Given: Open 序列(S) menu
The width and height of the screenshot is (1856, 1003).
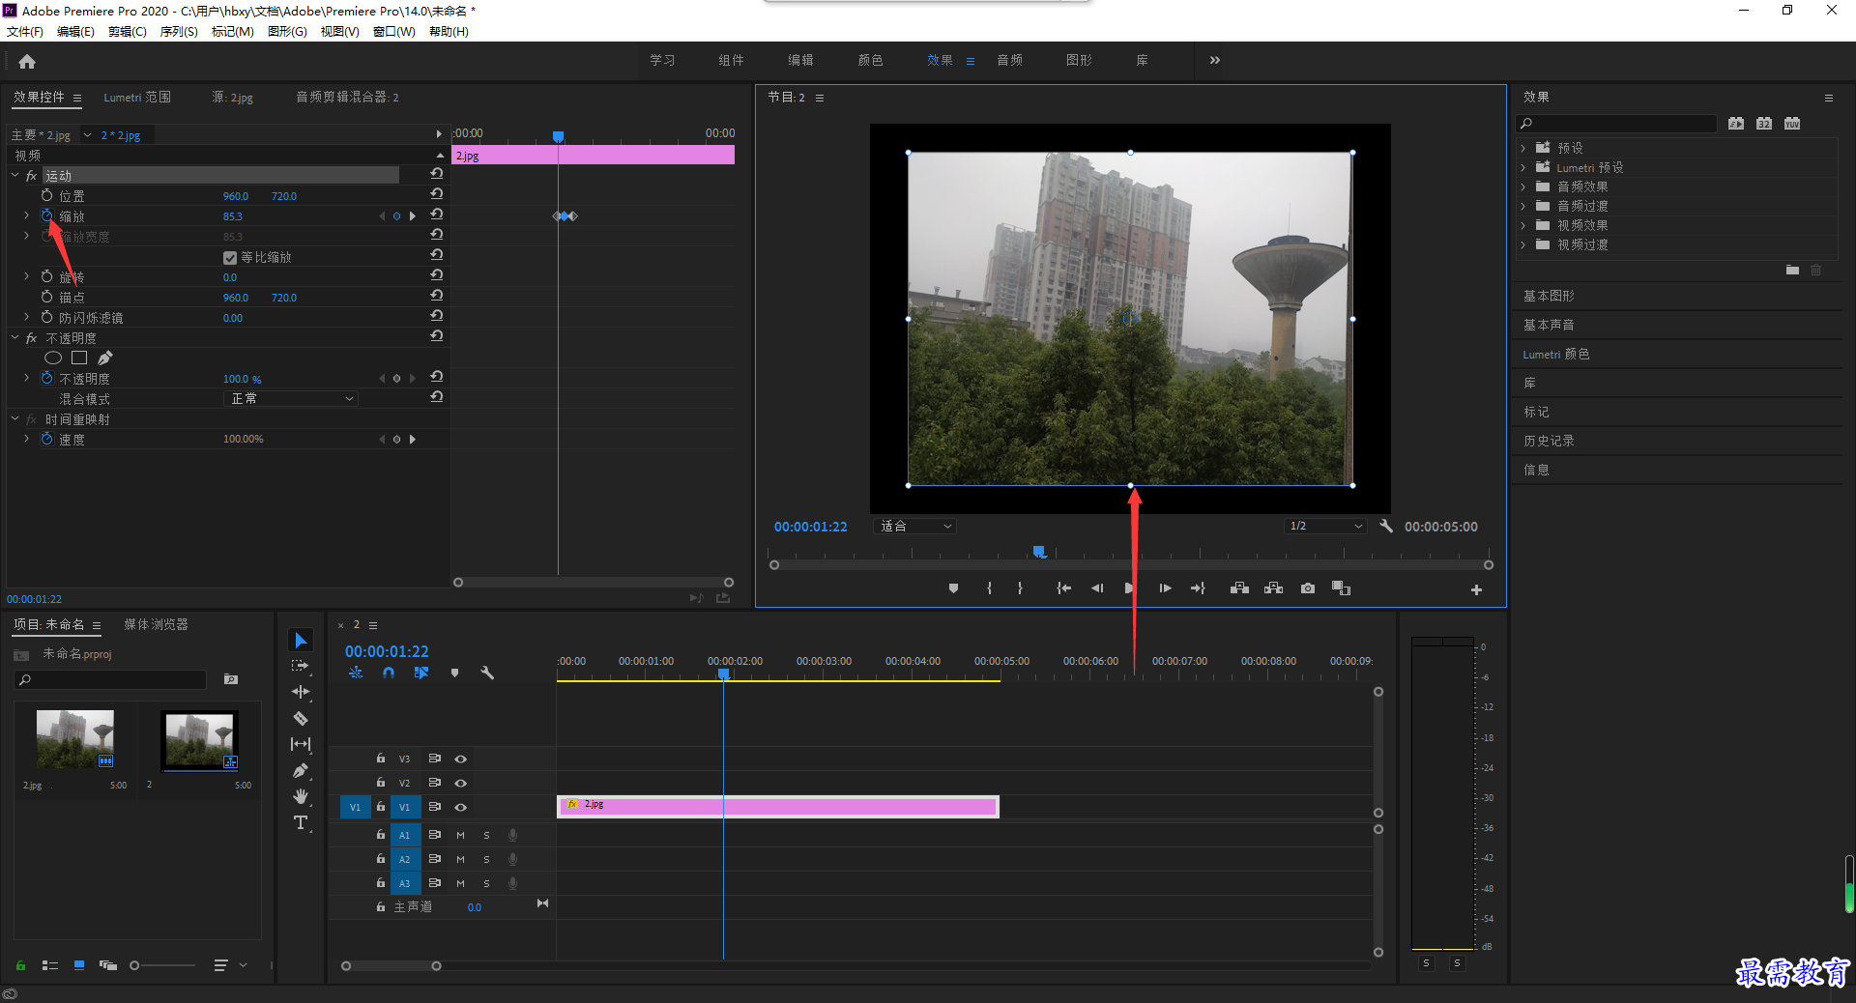Looking at the screenshot, I should click(179, 32).
